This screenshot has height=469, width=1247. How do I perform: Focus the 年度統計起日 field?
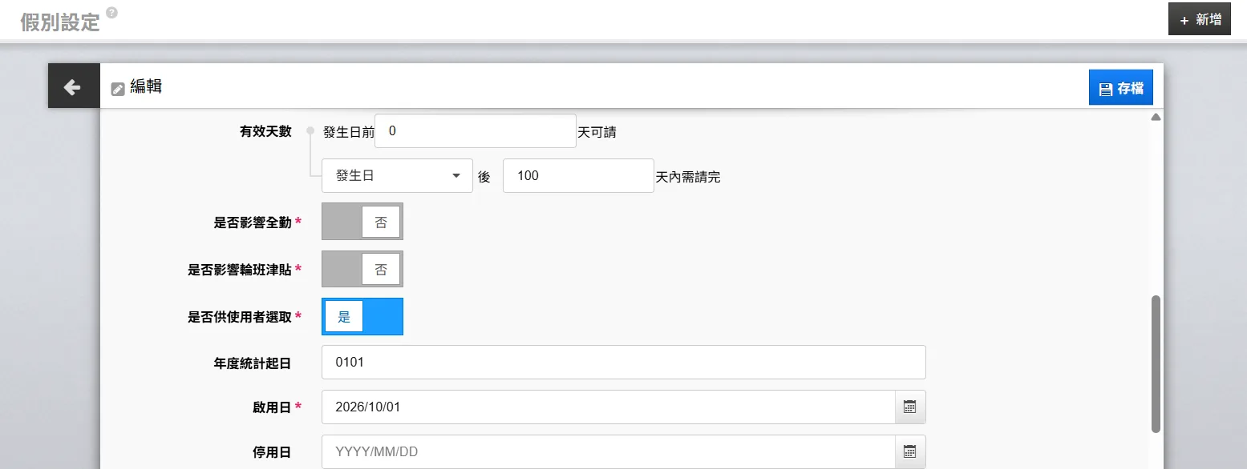624,362
